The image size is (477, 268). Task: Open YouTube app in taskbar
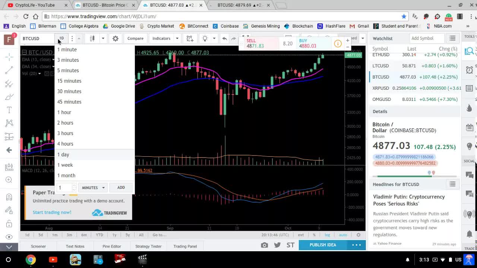coord(53,259)
